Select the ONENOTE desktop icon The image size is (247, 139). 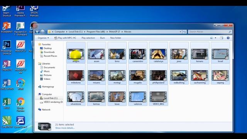[7, 65]
